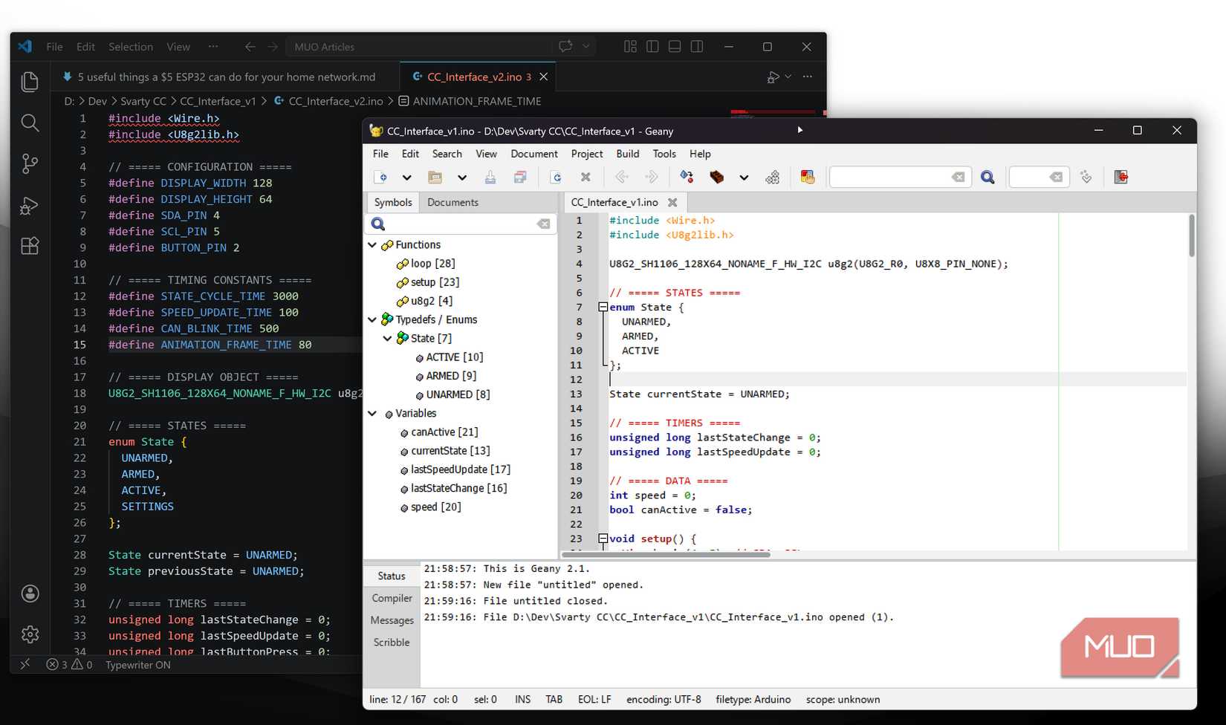This screenshot has width=1226, height=725.
Task: Click Geany Find magnifier button
Action: (x=987, y=177)
